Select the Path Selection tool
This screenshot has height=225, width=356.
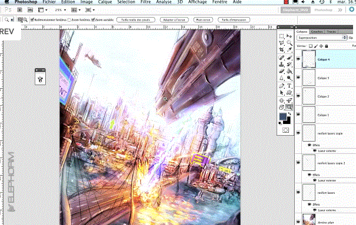pos(282,93)
